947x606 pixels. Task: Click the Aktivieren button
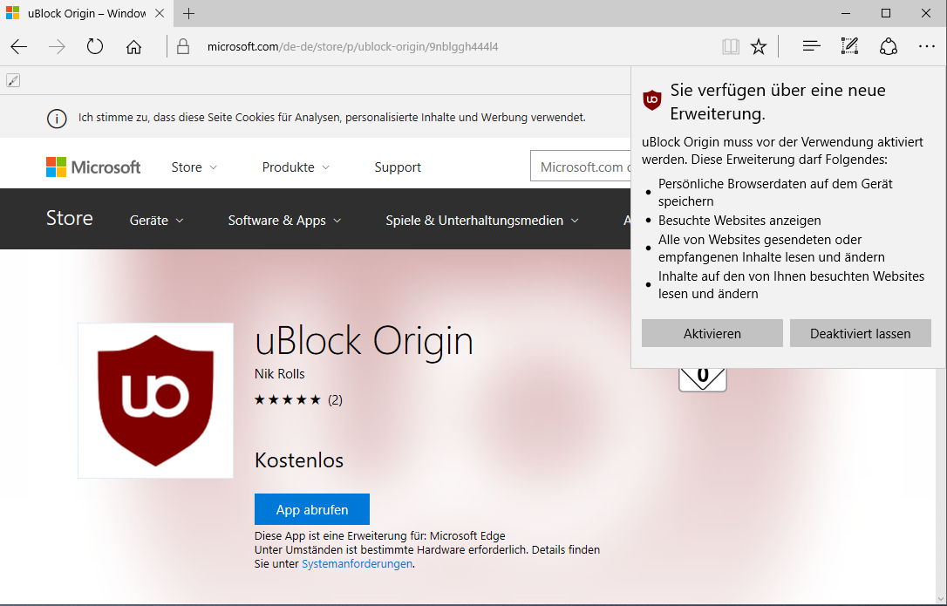click(712, 333)
